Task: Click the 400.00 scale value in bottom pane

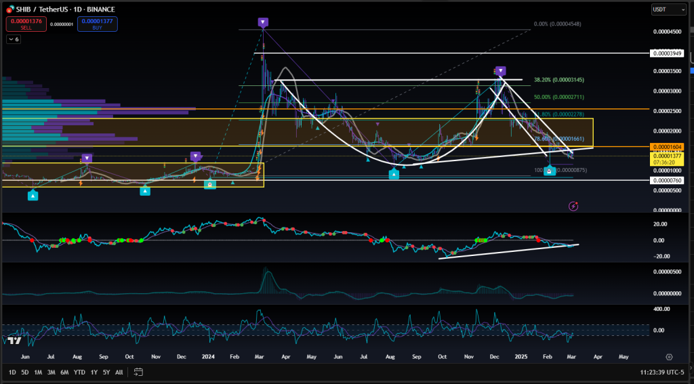Action: tap(661, 309)
